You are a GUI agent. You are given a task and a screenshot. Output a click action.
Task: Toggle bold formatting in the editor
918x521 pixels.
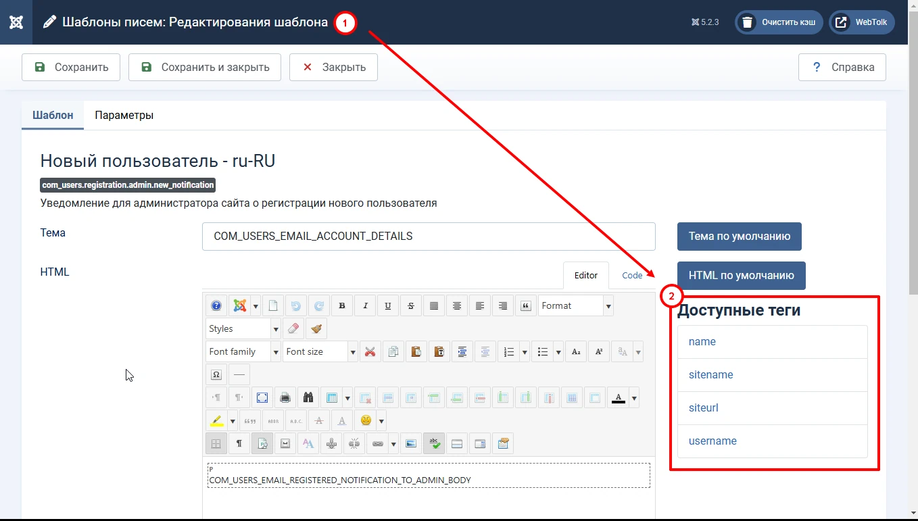tap(342, 305)
